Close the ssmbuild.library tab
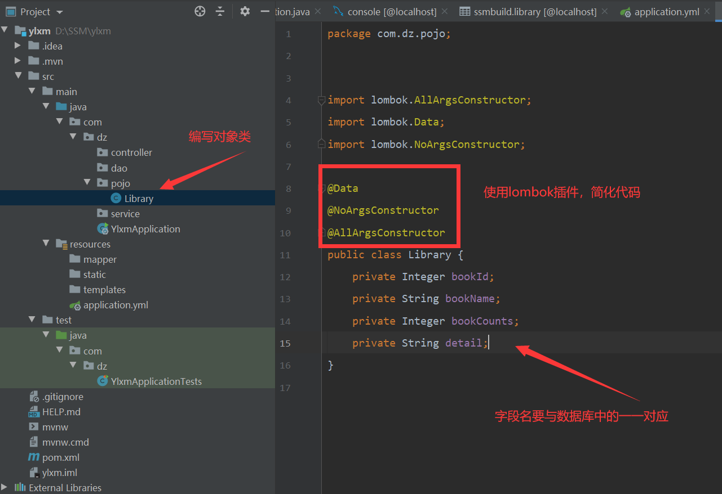 [605, 11]
